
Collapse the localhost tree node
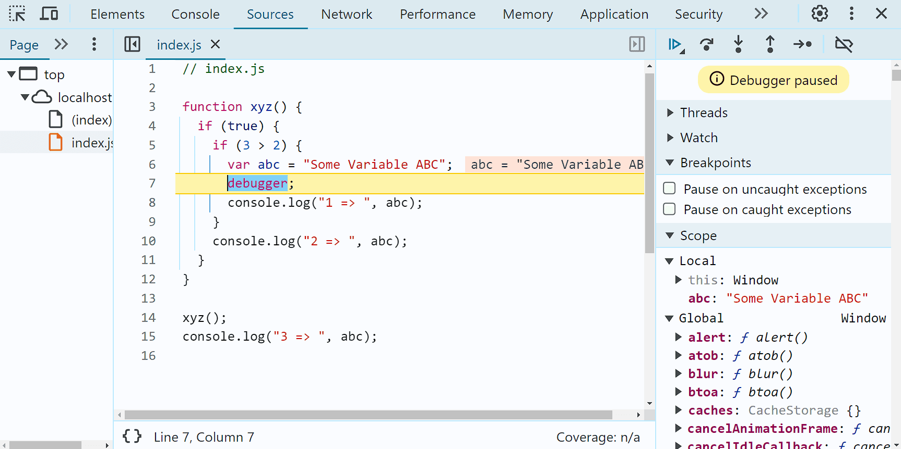(x=25, y=97)
